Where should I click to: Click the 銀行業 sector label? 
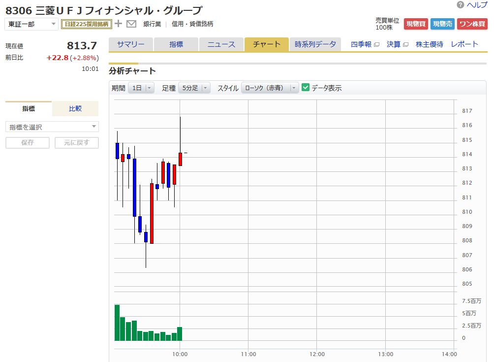click(152, 24)
